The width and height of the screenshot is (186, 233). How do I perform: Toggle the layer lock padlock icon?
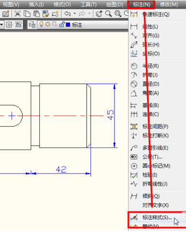[62, 25]
